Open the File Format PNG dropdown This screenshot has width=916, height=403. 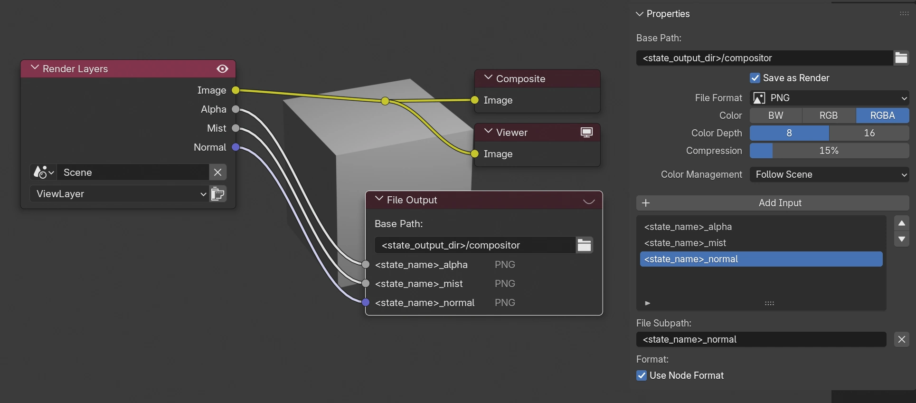coord(829,98)
